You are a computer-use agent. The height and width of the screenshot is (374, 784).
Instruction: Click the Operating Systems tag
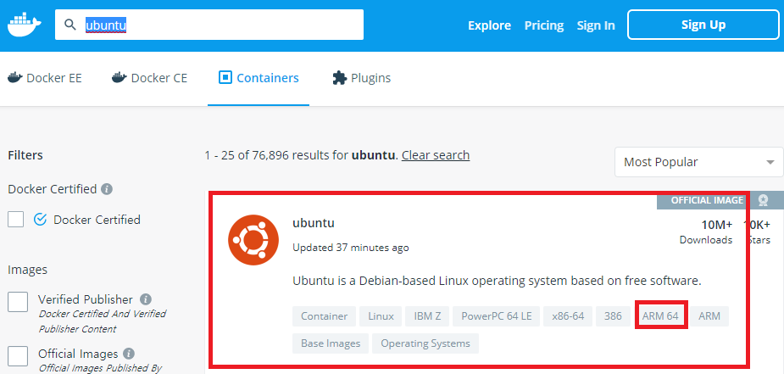coord(425,343)
